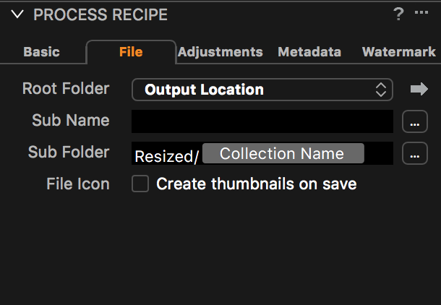The height and width of the screenshot is (305, 441).
Task: Click the Create thumbnails on save label
Action: click(257, 184)
